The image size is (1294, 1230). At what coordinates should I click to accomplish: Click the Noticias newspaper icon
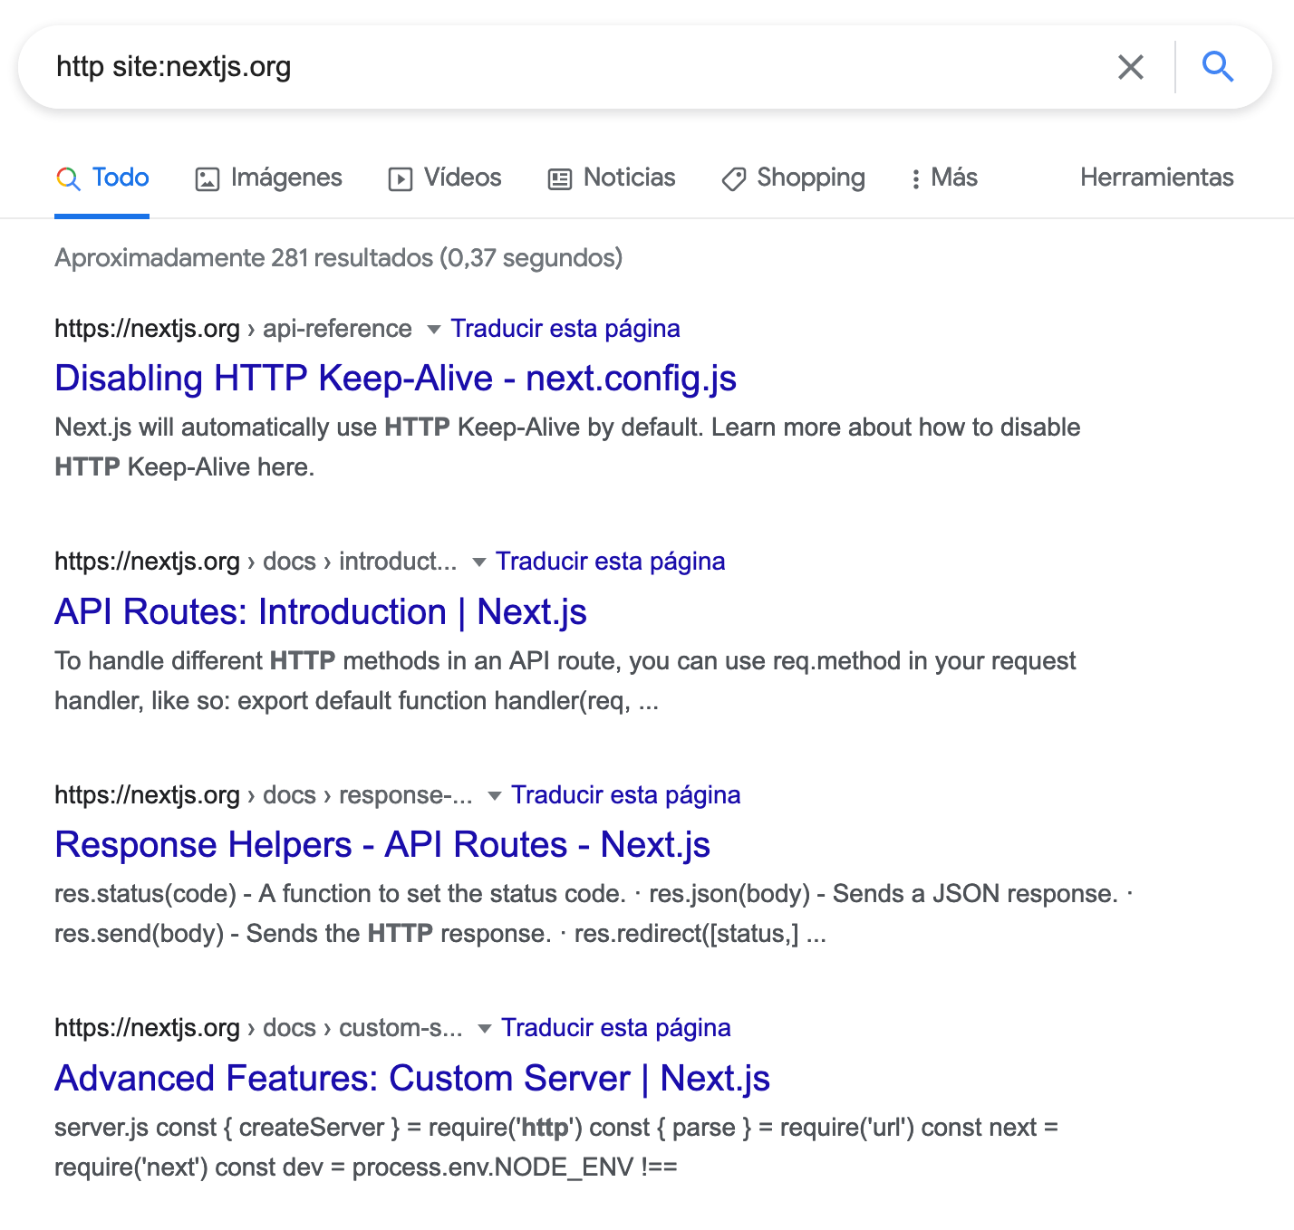pos(560,179)
